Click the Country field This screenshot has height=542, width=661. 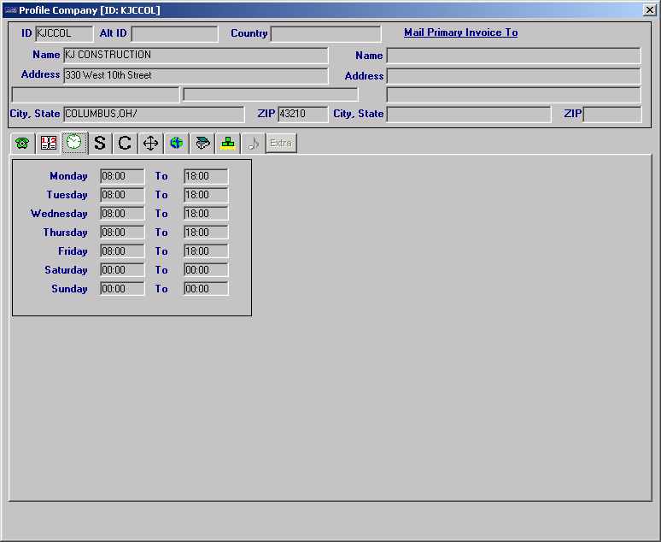point(326,34)
